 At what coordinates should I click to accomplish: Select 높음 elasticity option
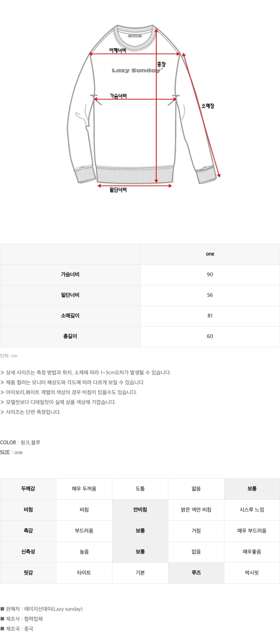(x=84, y=552)
